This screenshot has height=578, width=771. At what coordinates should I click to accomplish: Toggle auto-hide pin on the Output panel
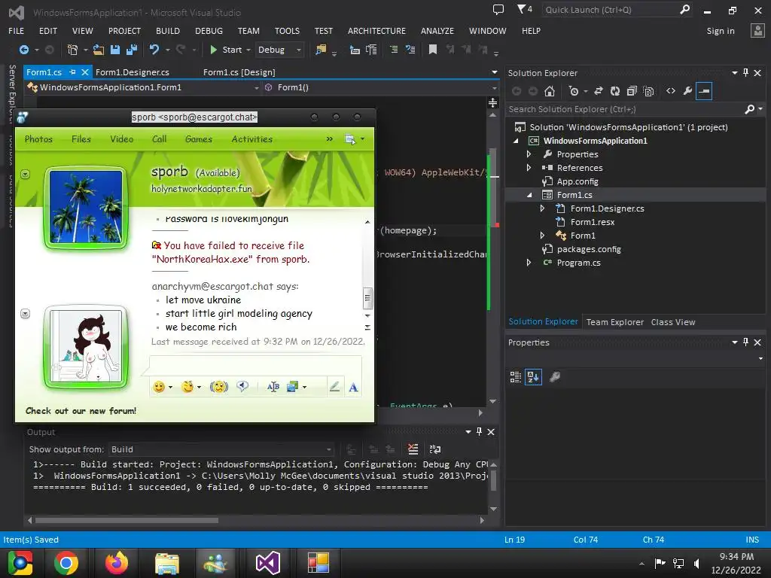(x=479, y=431)
